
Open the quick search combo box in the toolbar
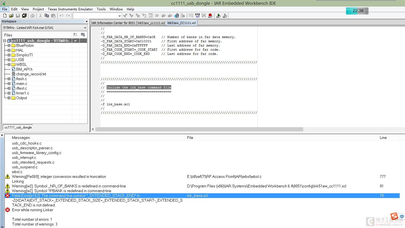tap(97, 16)
